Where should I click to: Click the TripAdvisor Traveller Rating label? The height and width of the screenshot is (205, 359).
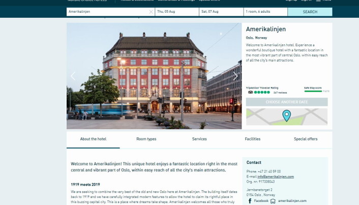click(x=262, y=88)
